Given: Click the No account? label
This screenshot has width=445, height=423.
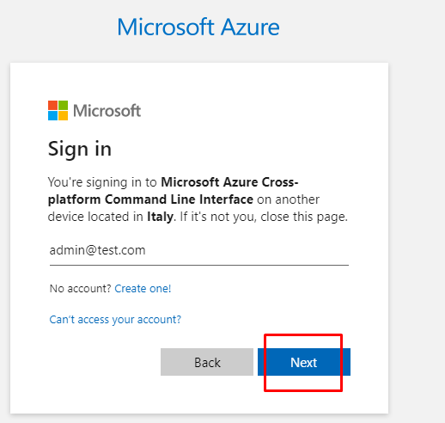Looking at the screenshot, I should click(x=80, y=288).
